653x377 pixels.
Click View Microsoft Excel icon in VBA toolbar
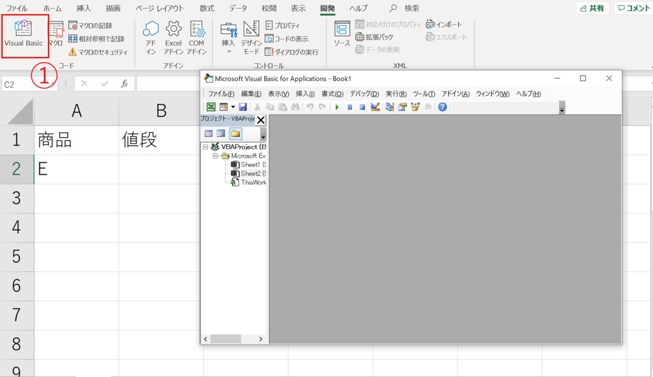click(211, 107)
